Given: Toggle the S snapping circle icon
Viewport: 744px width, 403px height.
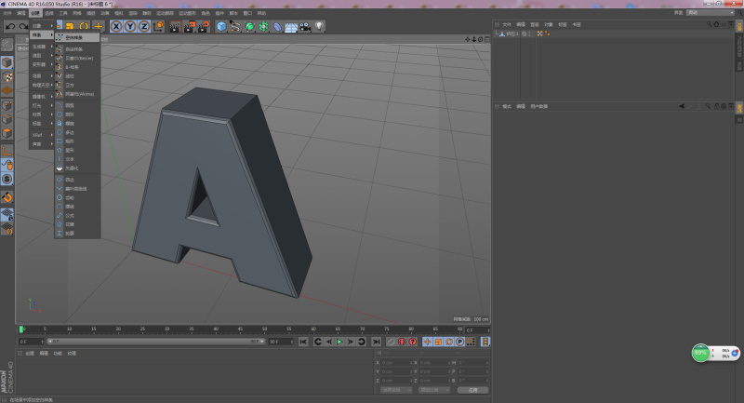Looking at the screenshot, I should pyautogui.click(x=7, y=179).
